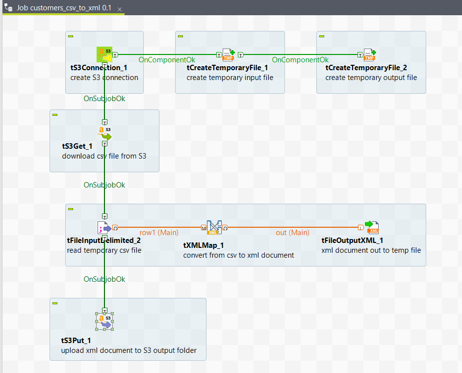The image size is (462, 373).
Task: Collapse the tCreateTemporaryFile_1 subjob box
Action: (180, 36)
